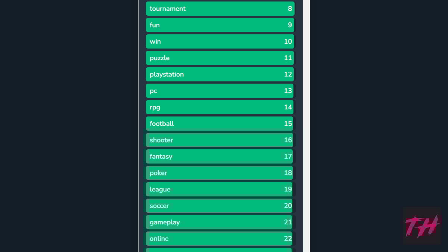Pick the 'puzzle' list item
Viewport: 448px width, 252px height.
220,58
